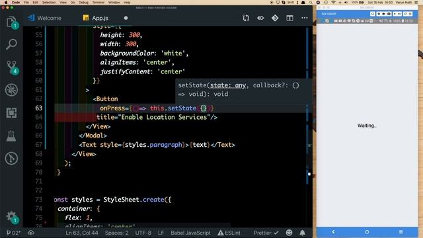423x238 pixels.
Task: Click 'styles.paragraph' on line 67
Action: click(x=153, y=145)
